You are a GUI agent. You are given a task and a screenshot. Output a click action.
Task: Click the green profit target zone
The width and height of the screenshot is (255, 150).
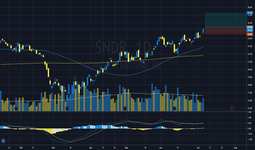click(225, 20)
